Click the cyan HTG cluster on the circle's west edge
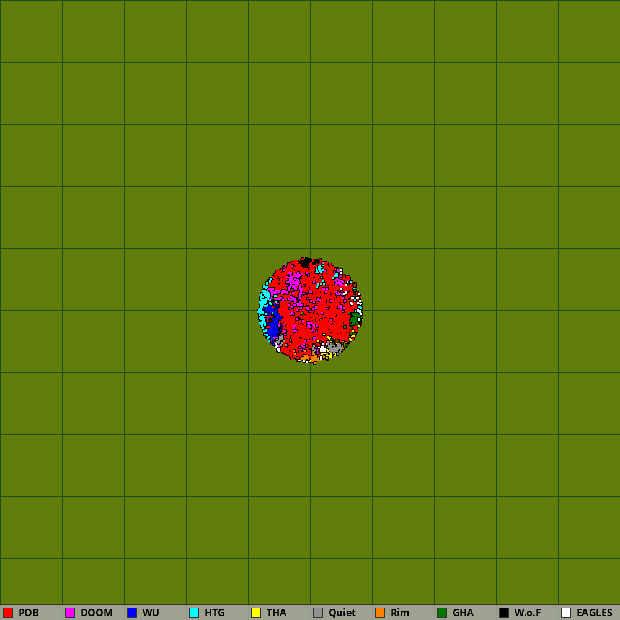 pos(263,307)
